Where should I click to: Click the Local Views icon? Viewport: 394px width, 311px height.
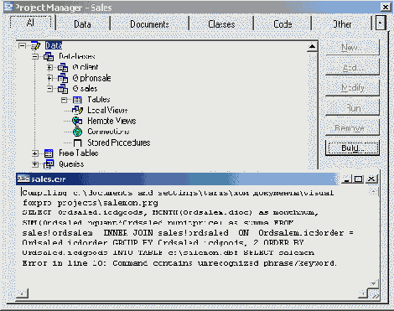[77, 111]
